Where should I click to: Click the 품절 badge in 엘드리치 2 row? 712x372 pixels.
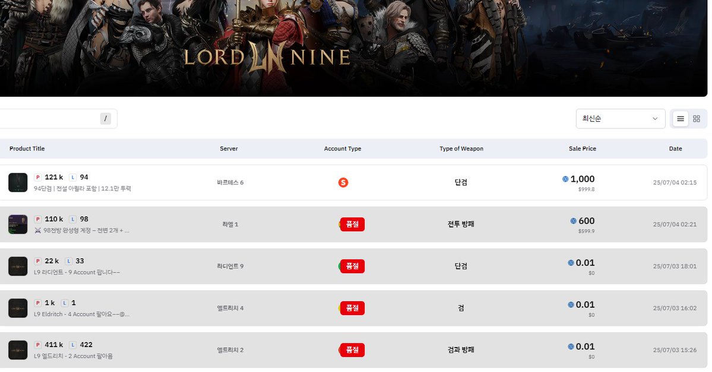coord(352,350)
